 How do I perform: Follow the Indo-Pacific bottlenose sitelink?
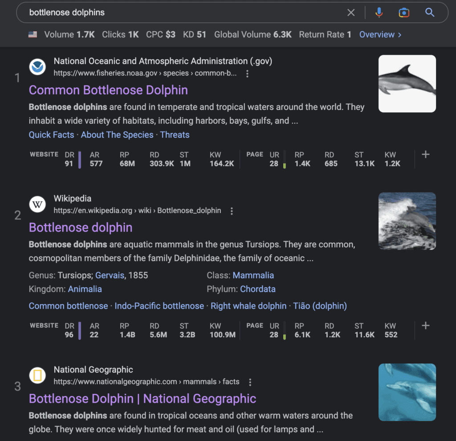point(159,306)
